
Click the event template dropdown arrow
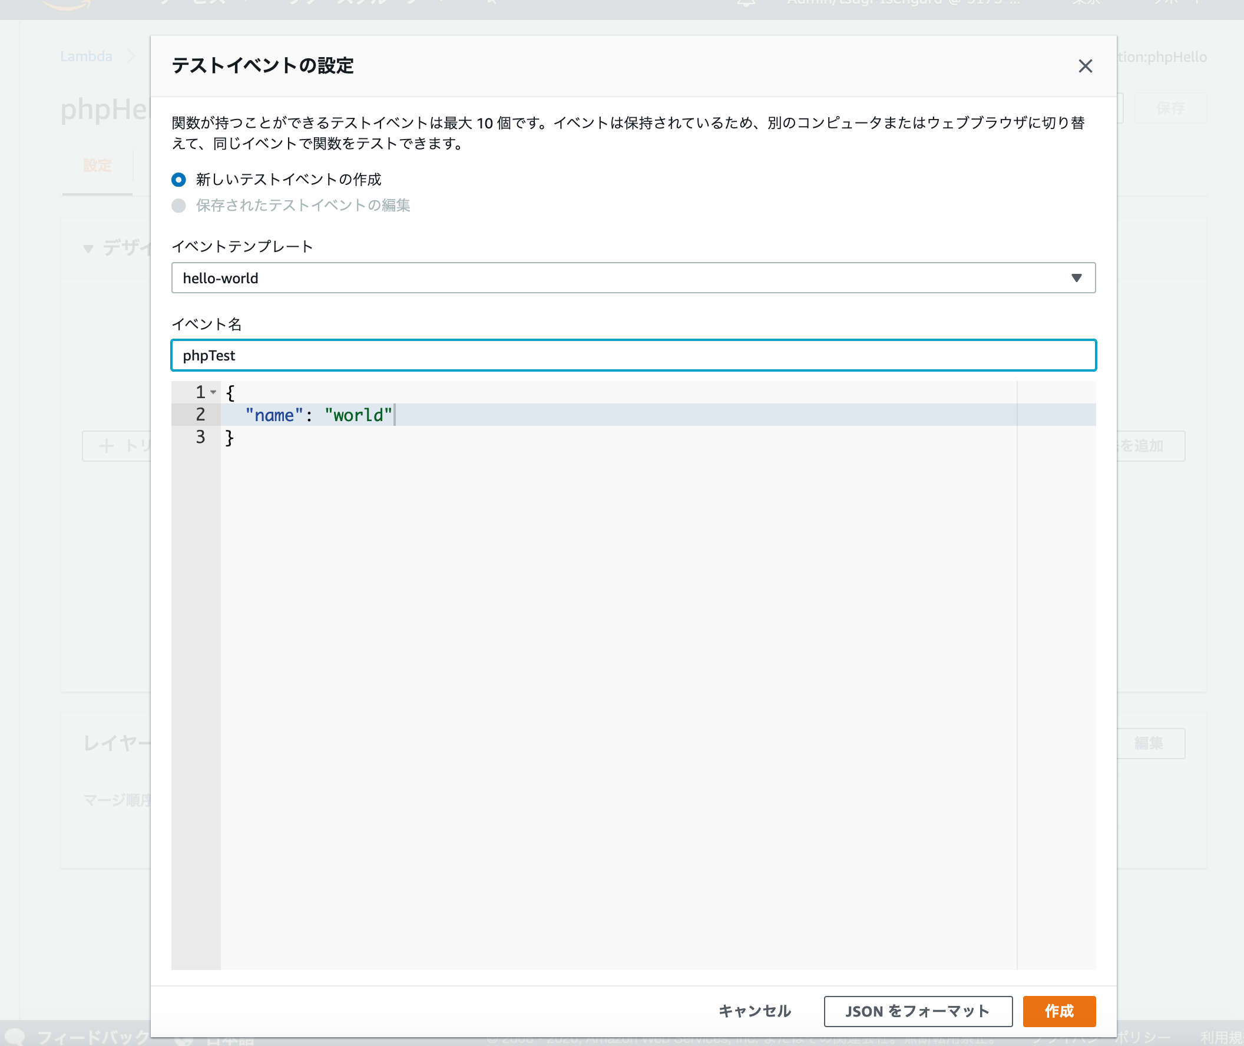click(x=1076, y=278)
